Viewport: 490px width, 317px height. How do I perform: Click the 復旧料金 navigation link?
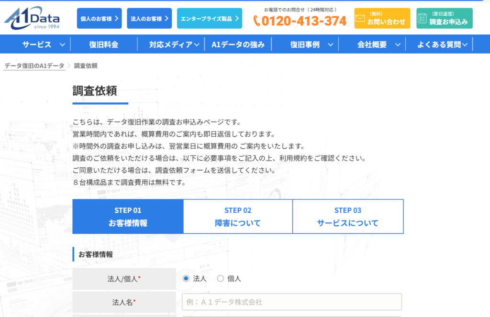tap(104, 44)
